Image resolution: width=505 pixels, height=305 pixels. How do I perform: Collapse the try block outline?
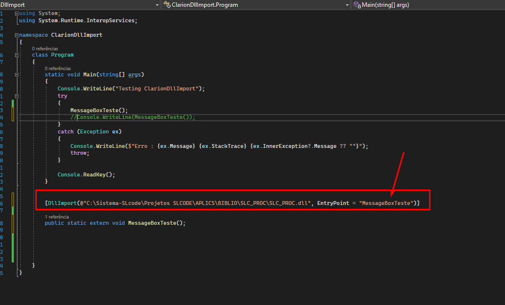[17, 96]
